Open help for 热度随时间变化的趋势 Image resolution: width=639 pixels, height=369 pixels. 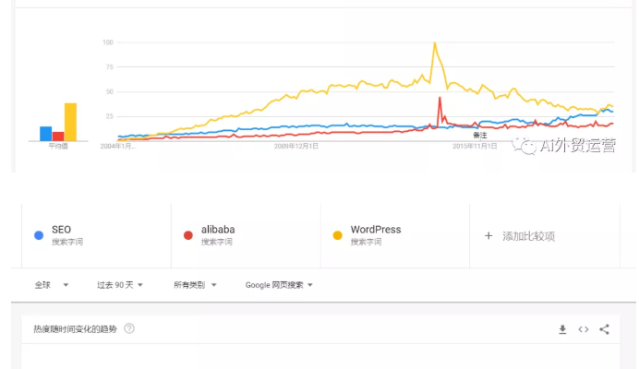click(x=129, y=328)
